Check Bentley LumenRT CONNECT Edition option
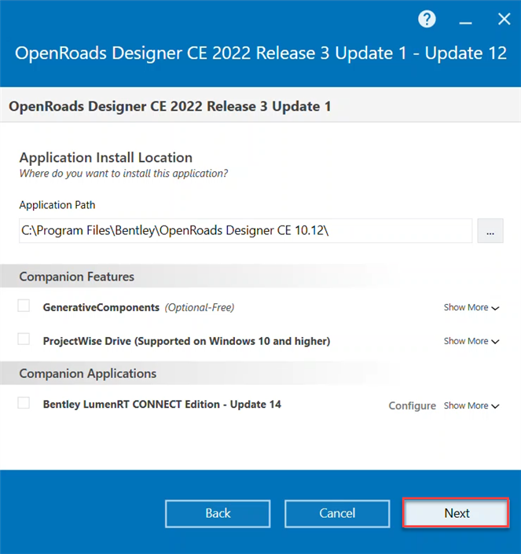 coord(24,403)
